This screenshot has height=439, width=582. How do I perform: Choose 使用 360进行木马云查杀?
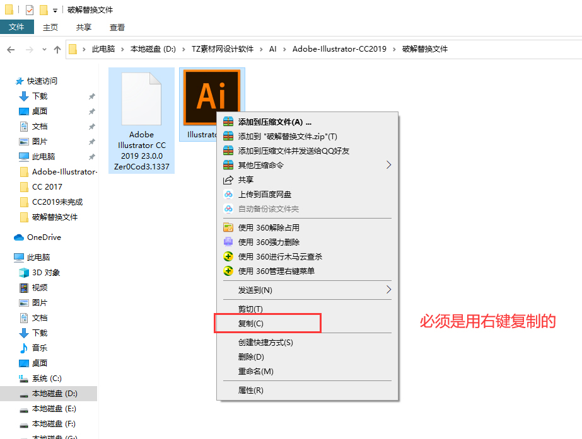(x=307, y=256)
